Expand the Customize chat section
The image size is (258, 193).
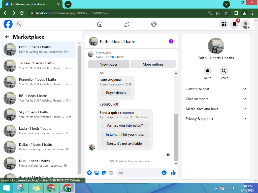216,89
